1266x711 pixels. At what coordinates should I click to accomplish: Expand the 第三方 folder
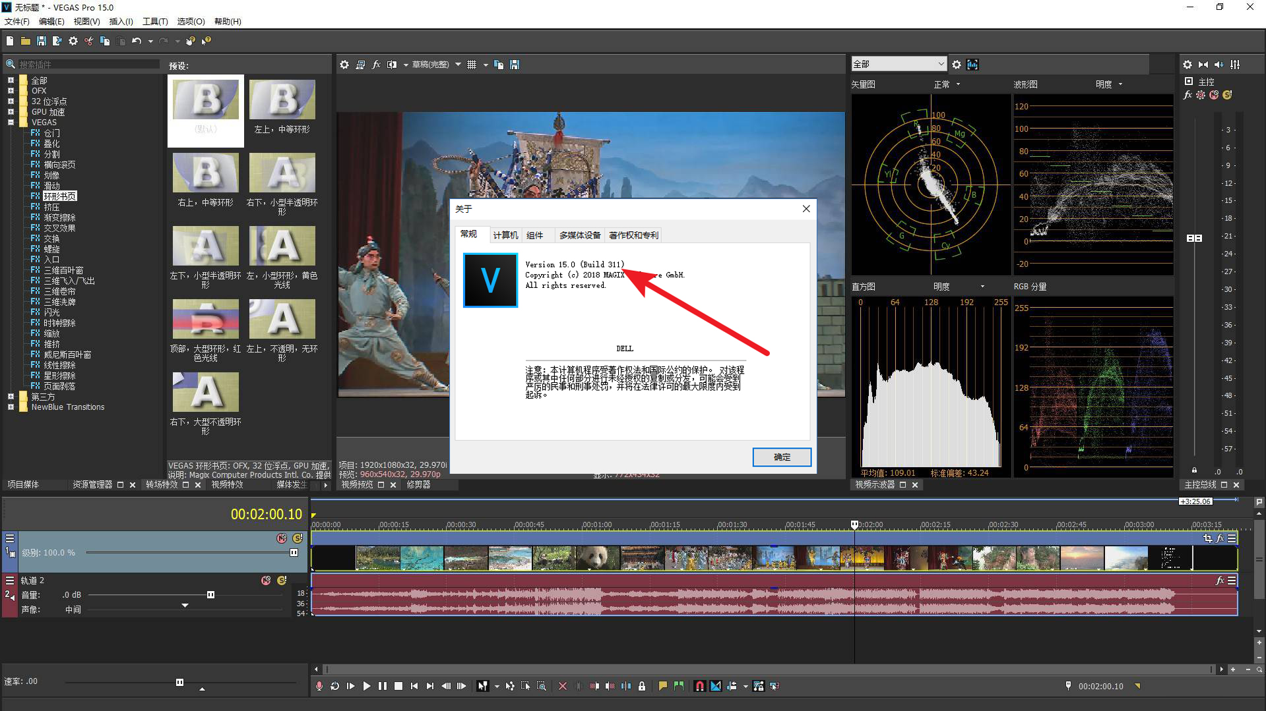click(11, 397)
